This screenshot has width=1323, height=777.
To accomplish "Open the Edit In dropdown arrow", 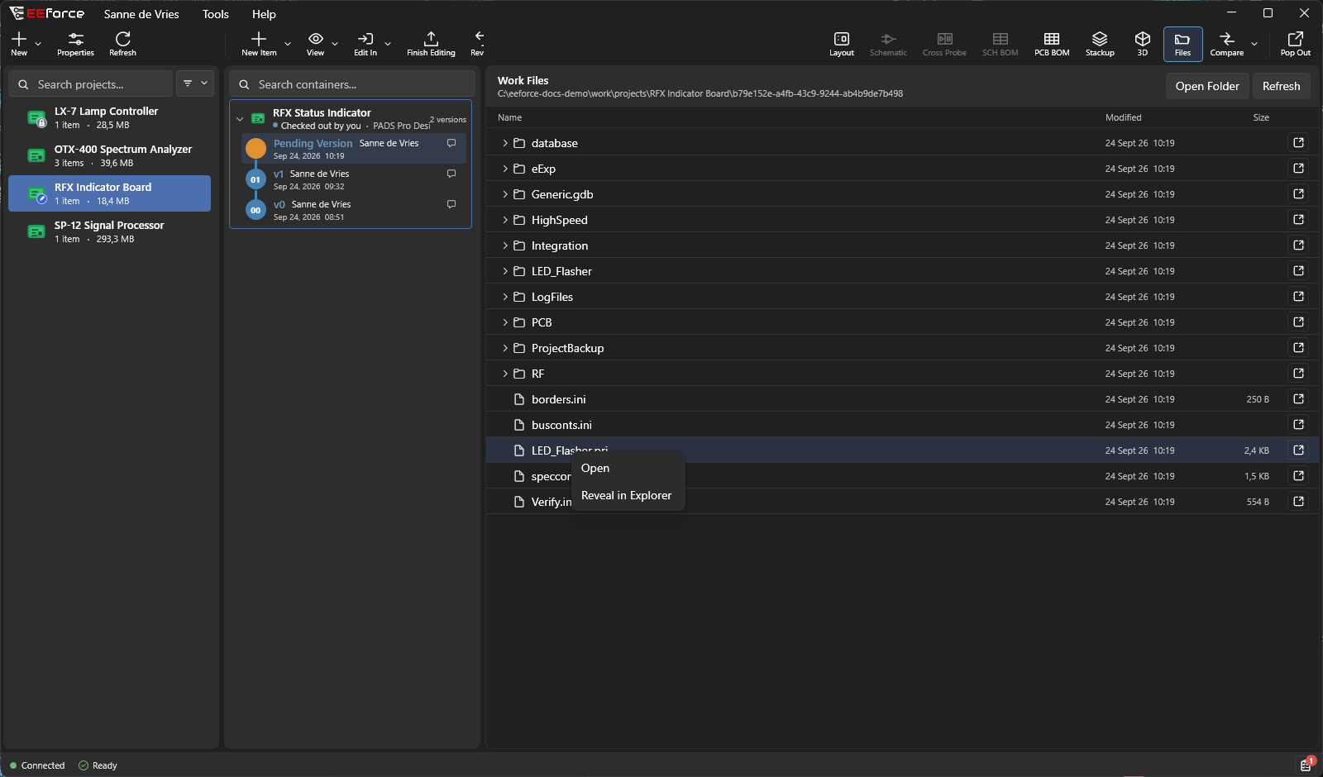I will tap(388, 44).
